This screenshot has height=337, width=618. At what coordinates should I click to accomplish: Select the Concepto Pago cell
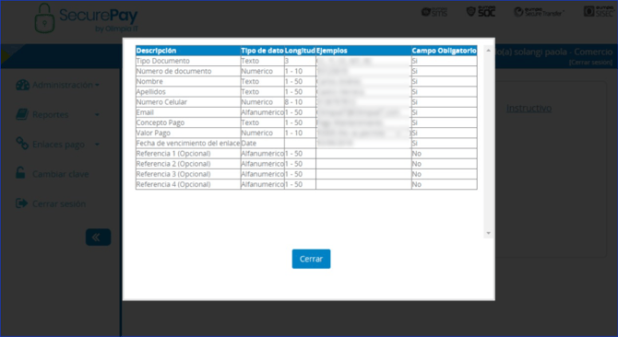188,122
